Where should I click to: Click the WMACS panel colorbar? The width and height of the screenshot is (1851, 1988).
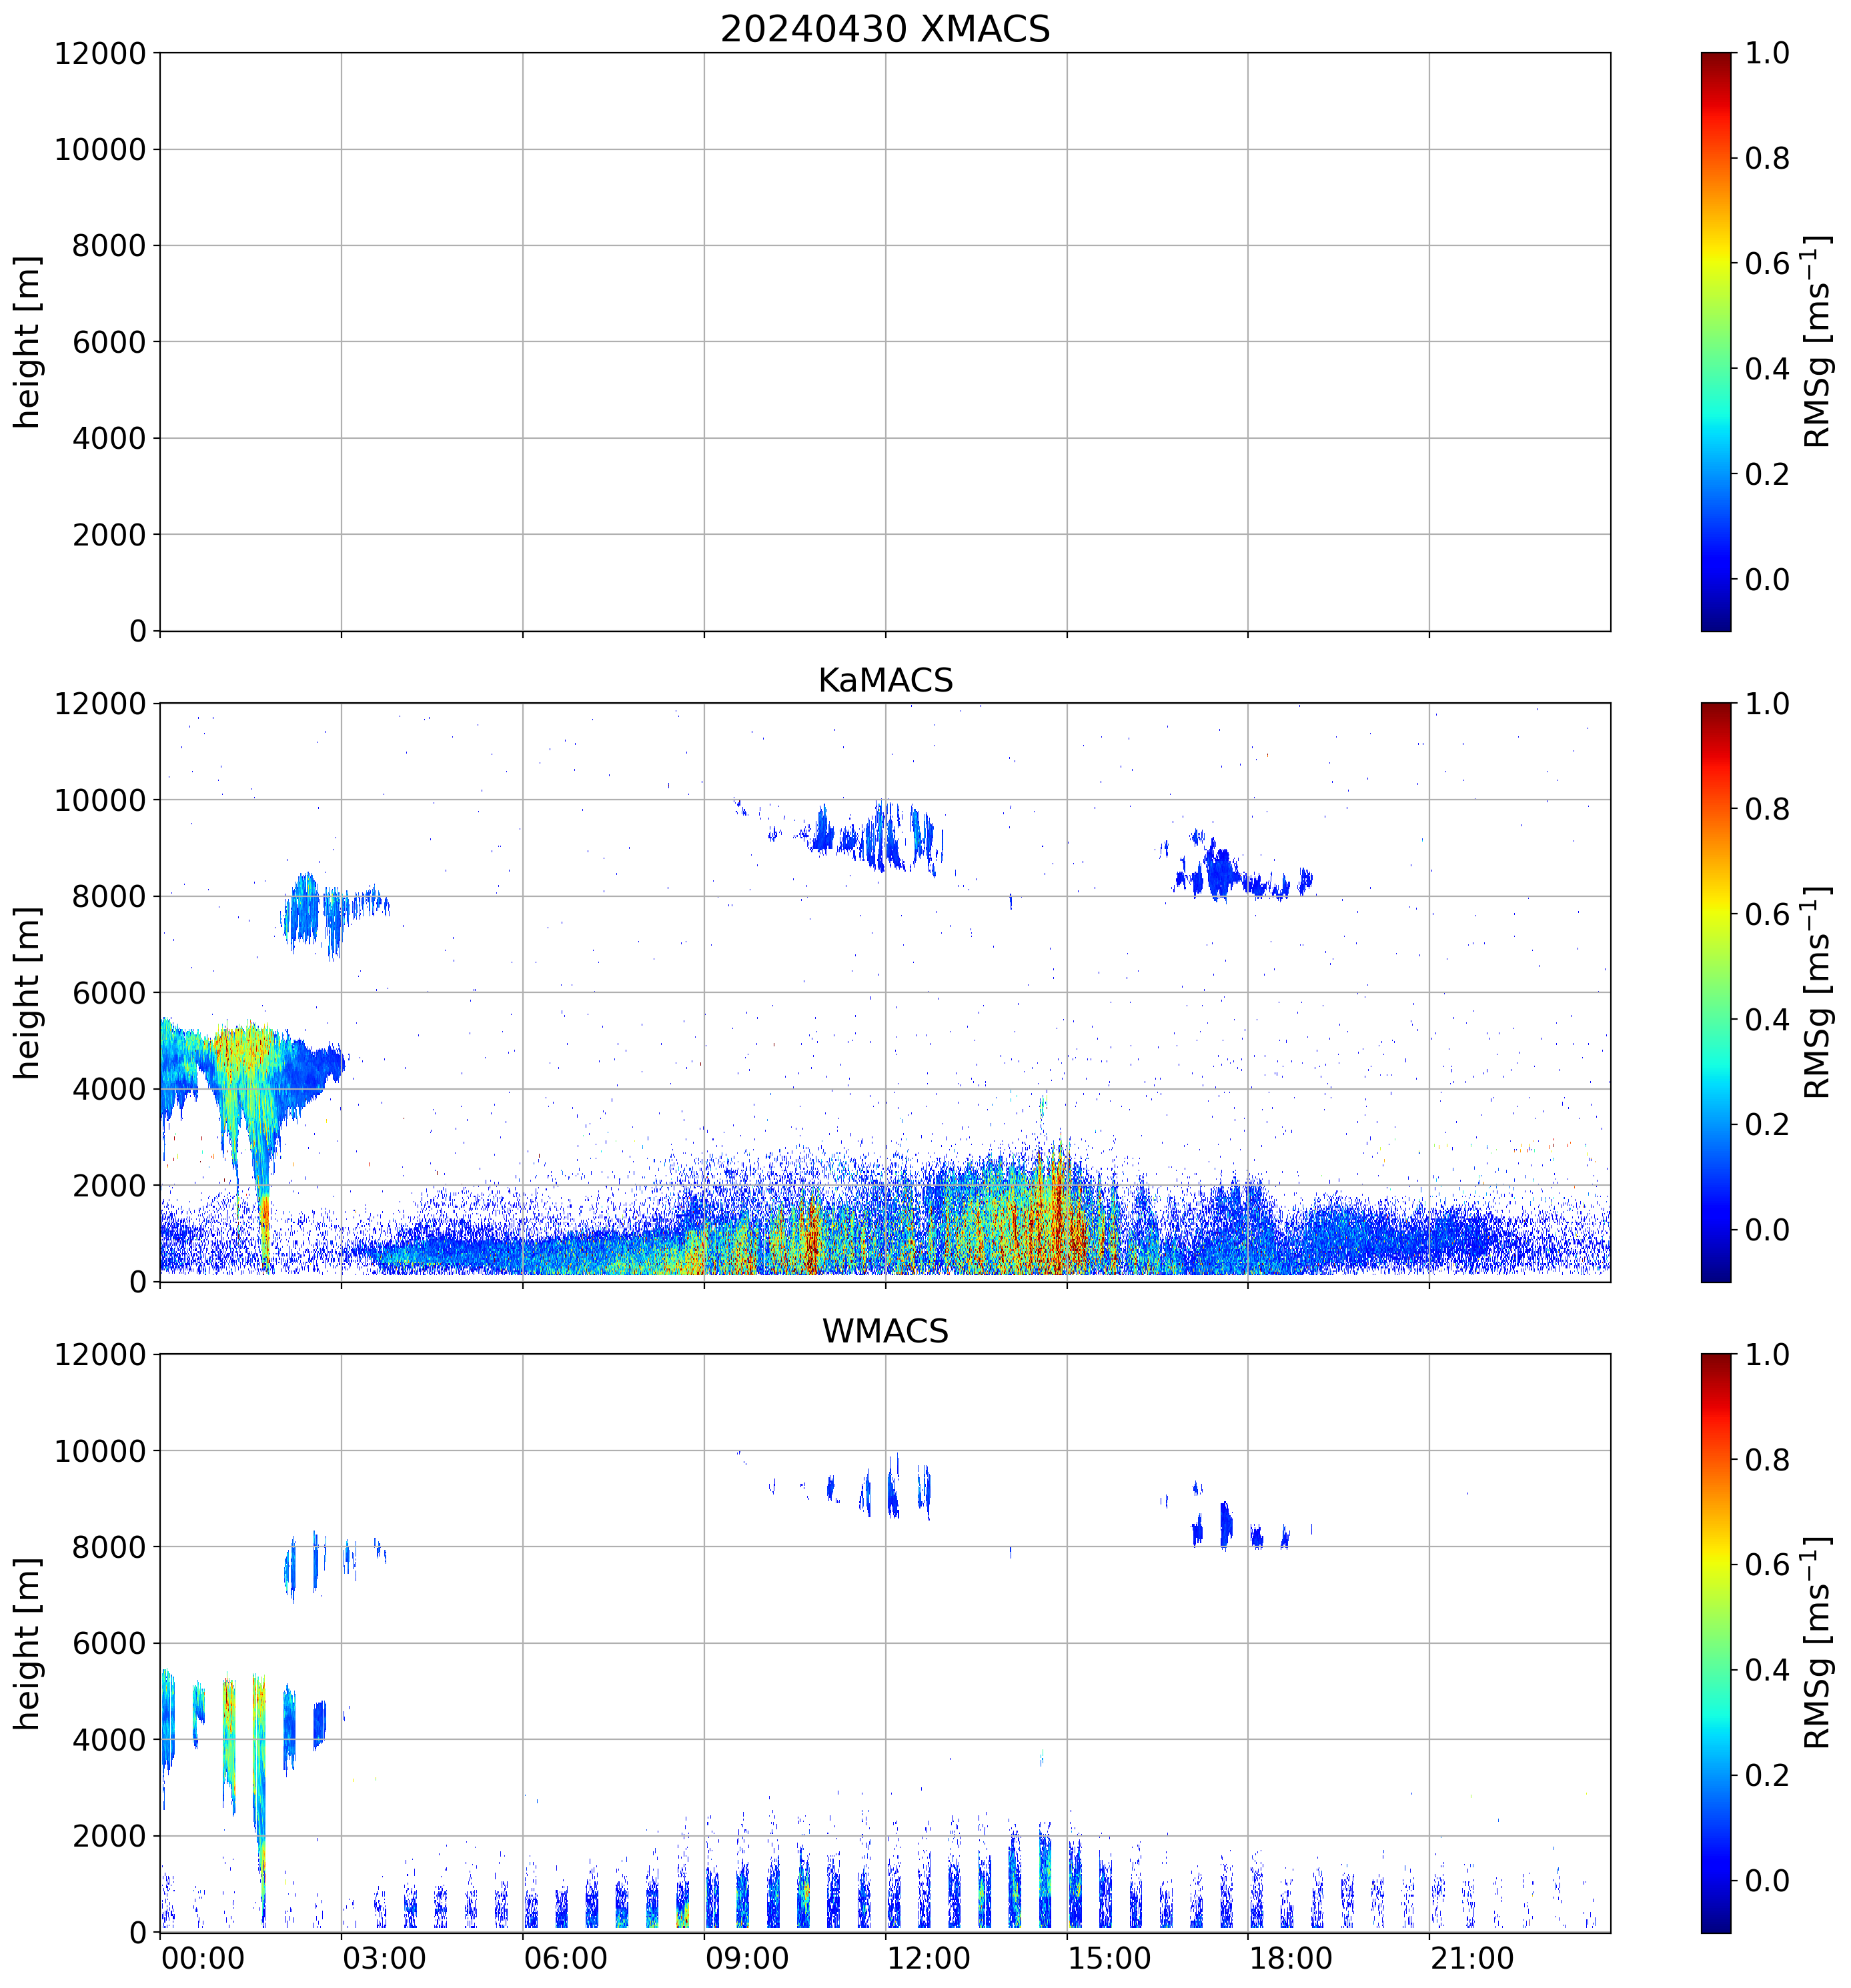tap(1715, 1643)
